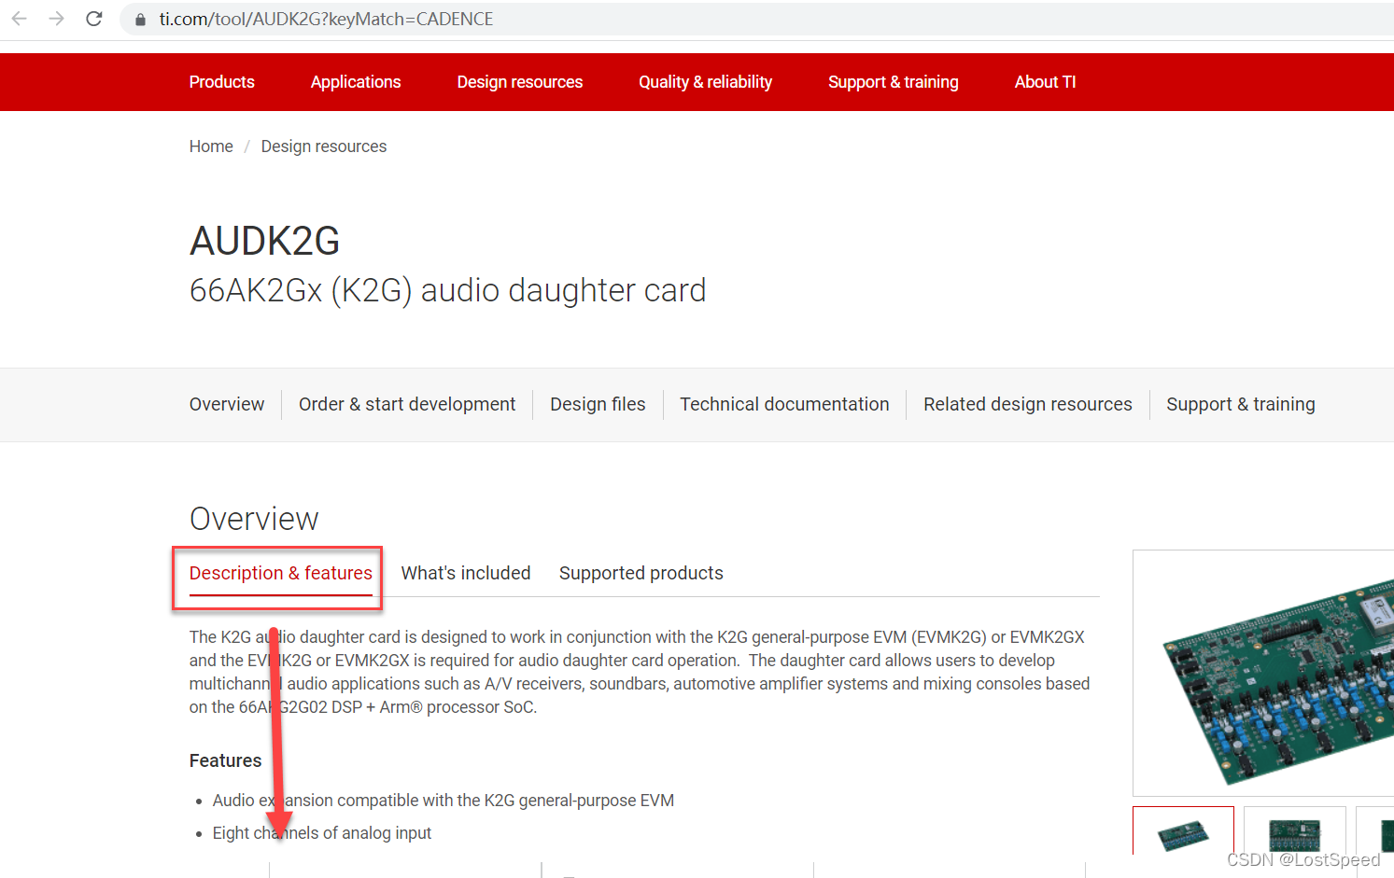Click the lock icon in address bar

click(140, 20)
